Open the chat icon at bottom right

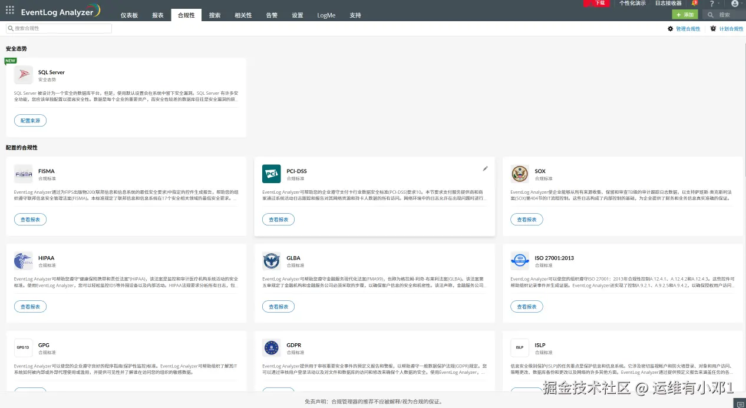740,403
